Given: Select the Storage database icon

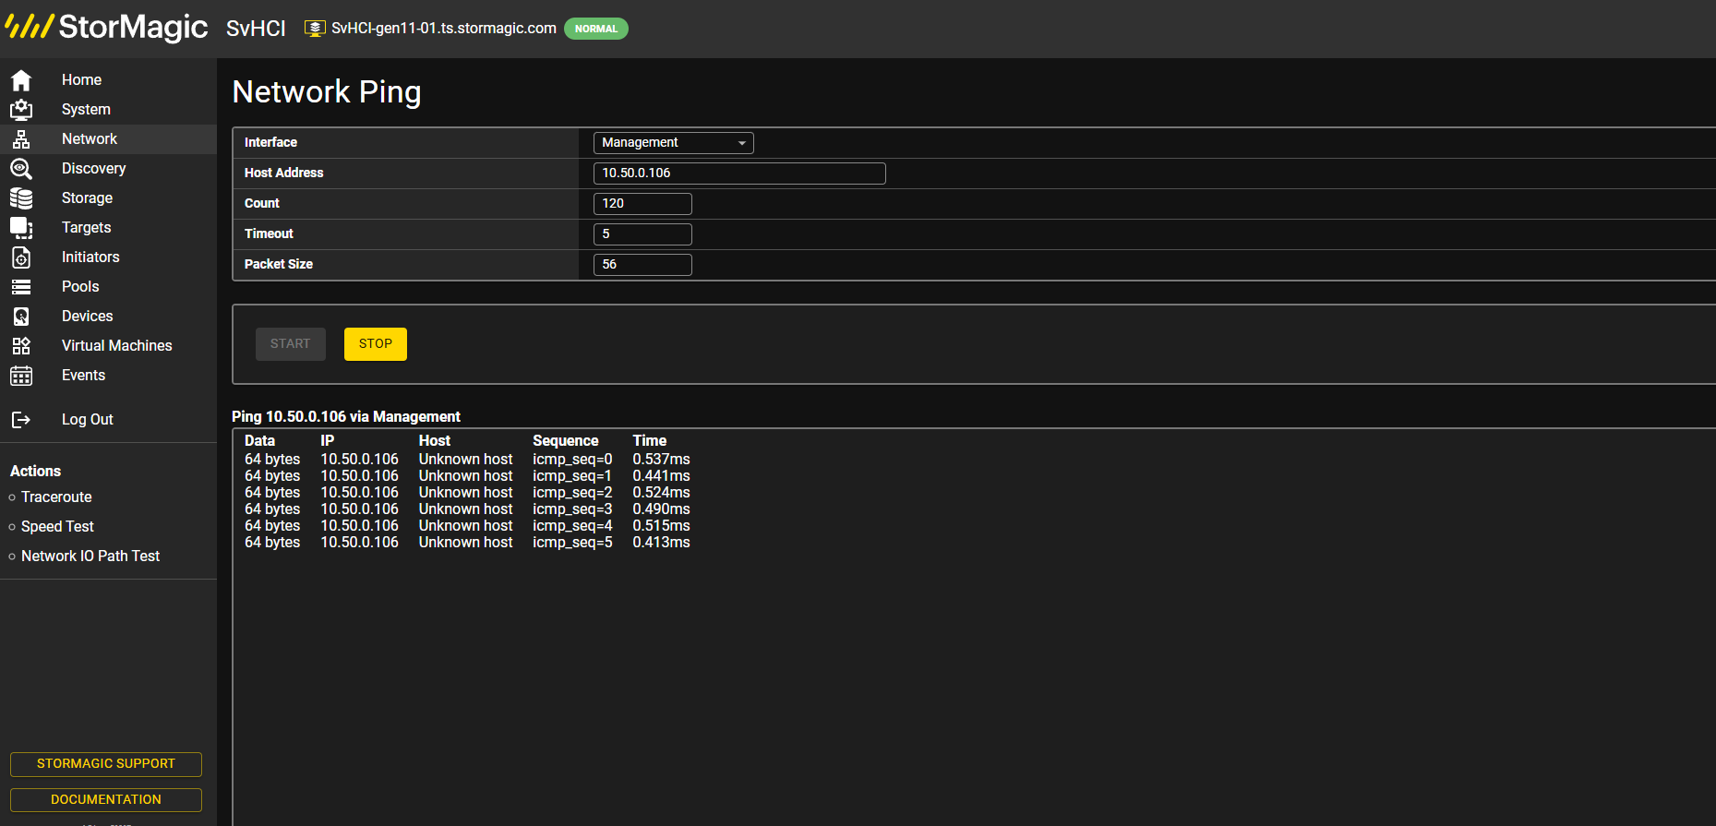Looking at the screenshot, I should [21, 198].
